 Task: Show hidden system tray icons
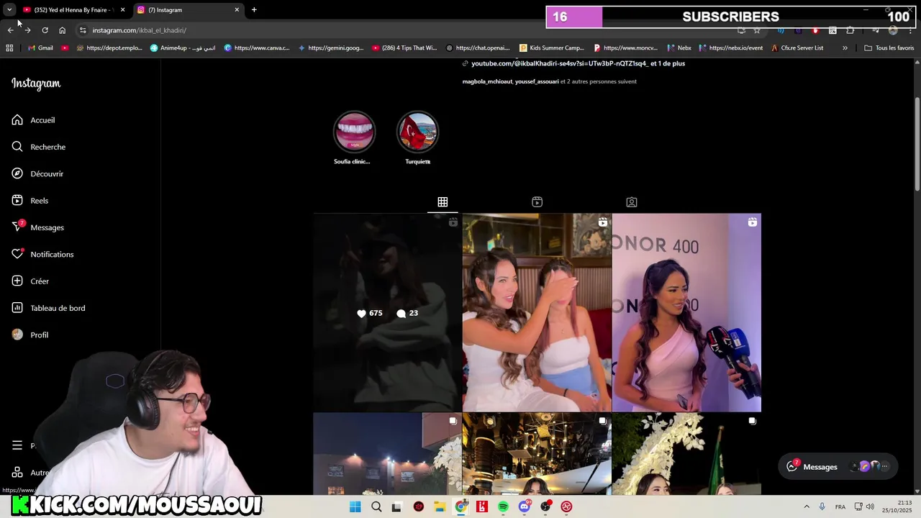click(807, 507)
